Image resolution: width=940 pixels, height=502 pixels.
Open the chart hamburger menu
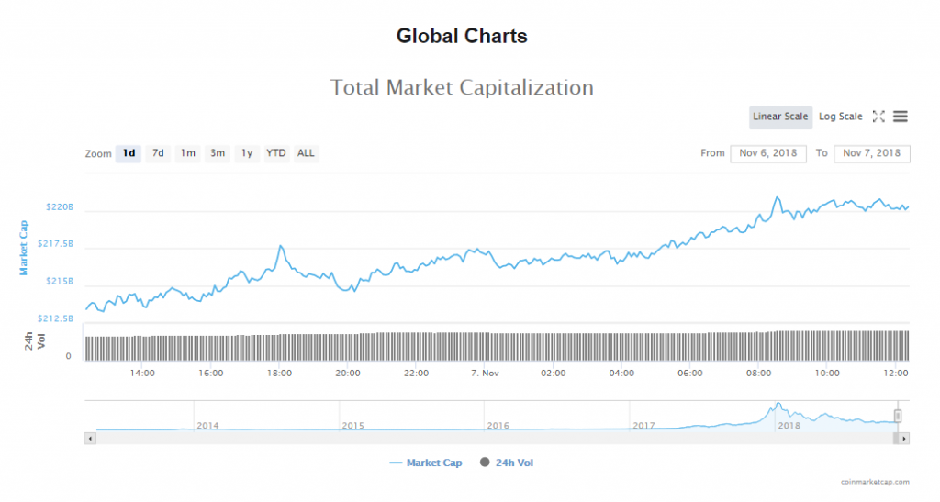click(x=901, y=117)
